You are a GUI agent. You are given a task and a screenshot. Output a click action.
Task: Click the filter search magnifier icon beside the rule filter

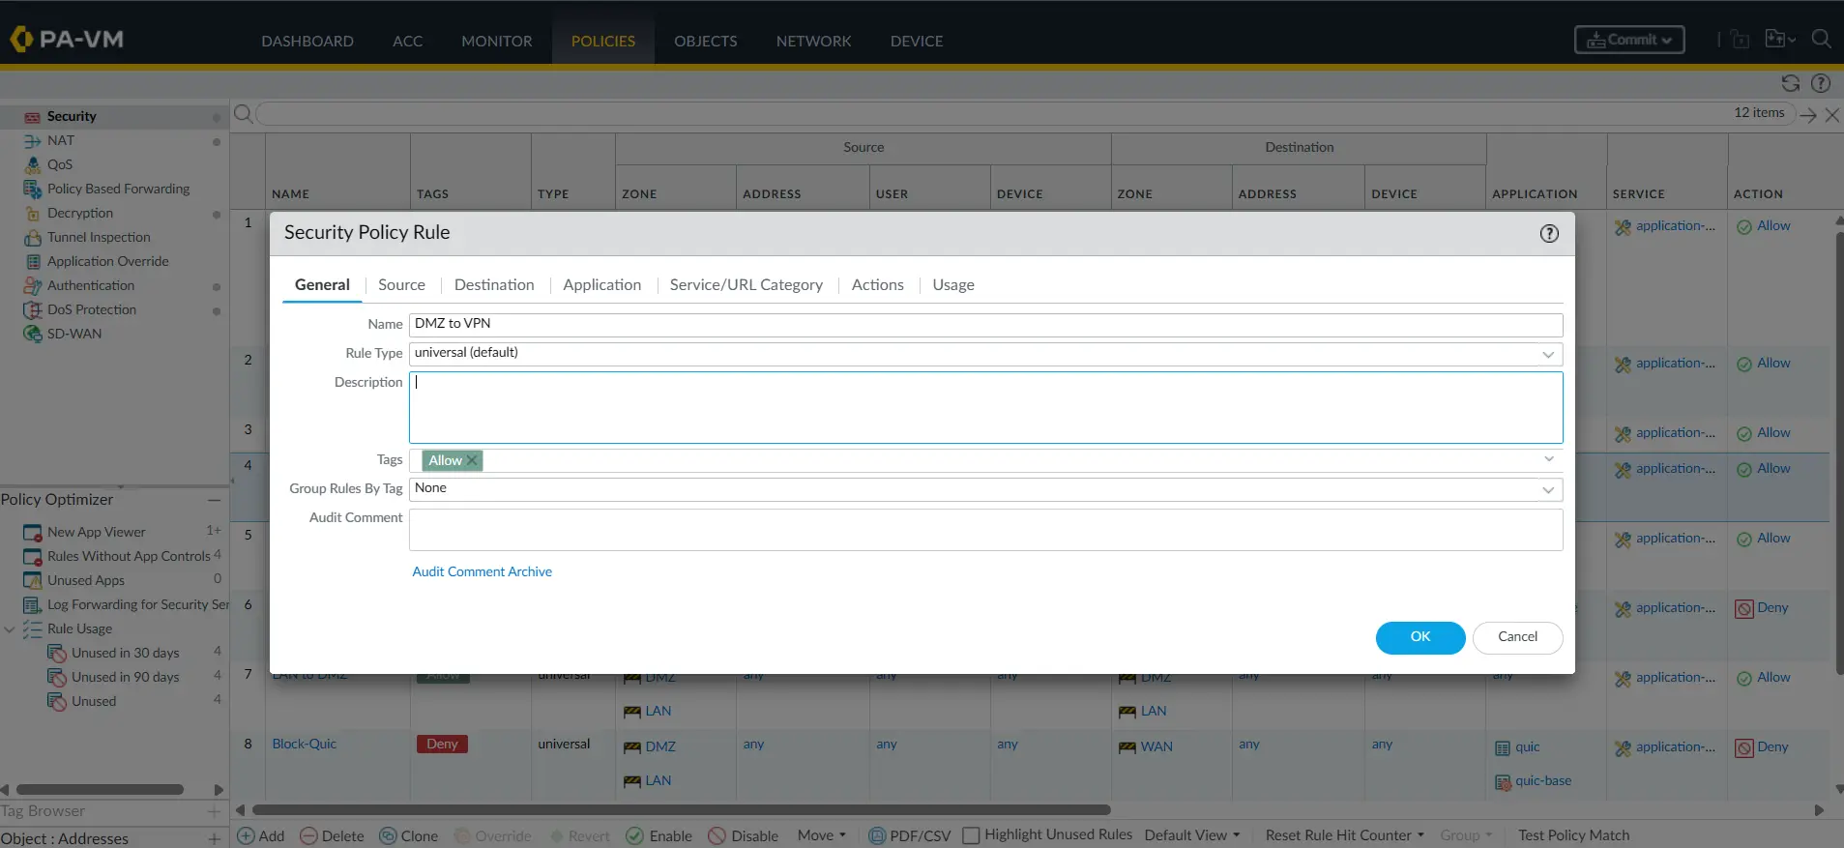(x=244, y=114)
